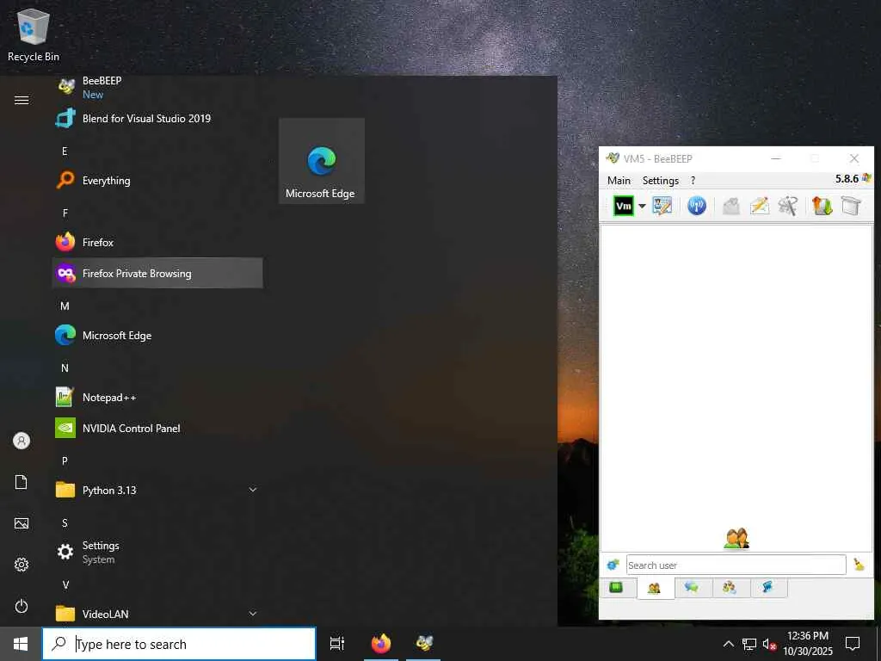The image size is (881, 661).
Task: Open Firefox from the Start app list
Action: [157, 242]
